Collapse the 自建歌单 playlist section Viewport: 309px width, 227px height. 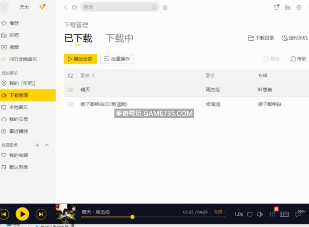point(46,145)
